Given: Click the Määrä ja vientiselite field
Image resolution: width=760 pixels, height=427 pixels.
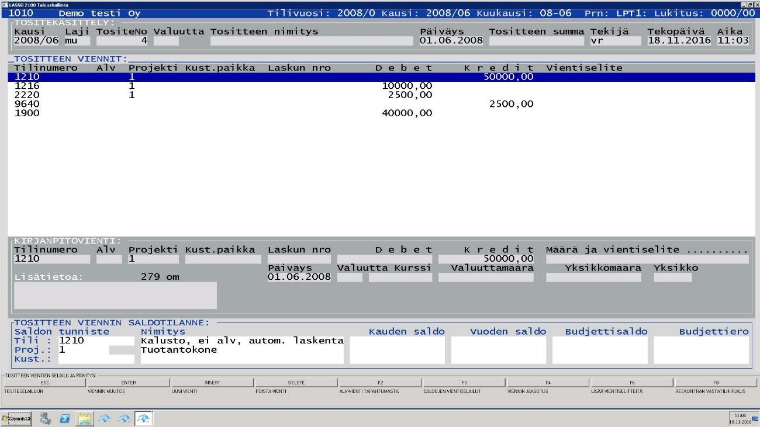Looking at the screenshot, I should [647, 259].
